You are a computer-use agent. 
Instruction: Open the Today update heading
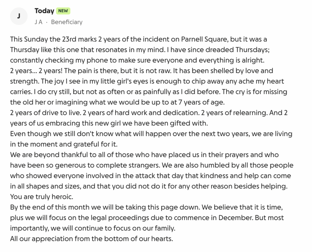44,11
